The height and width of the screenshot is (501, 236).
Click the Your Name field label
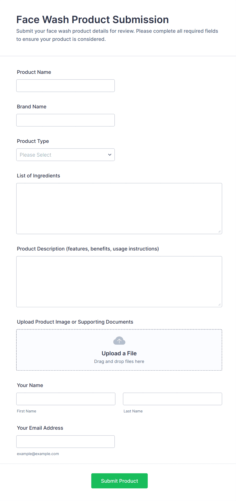[x=30, y=385]
